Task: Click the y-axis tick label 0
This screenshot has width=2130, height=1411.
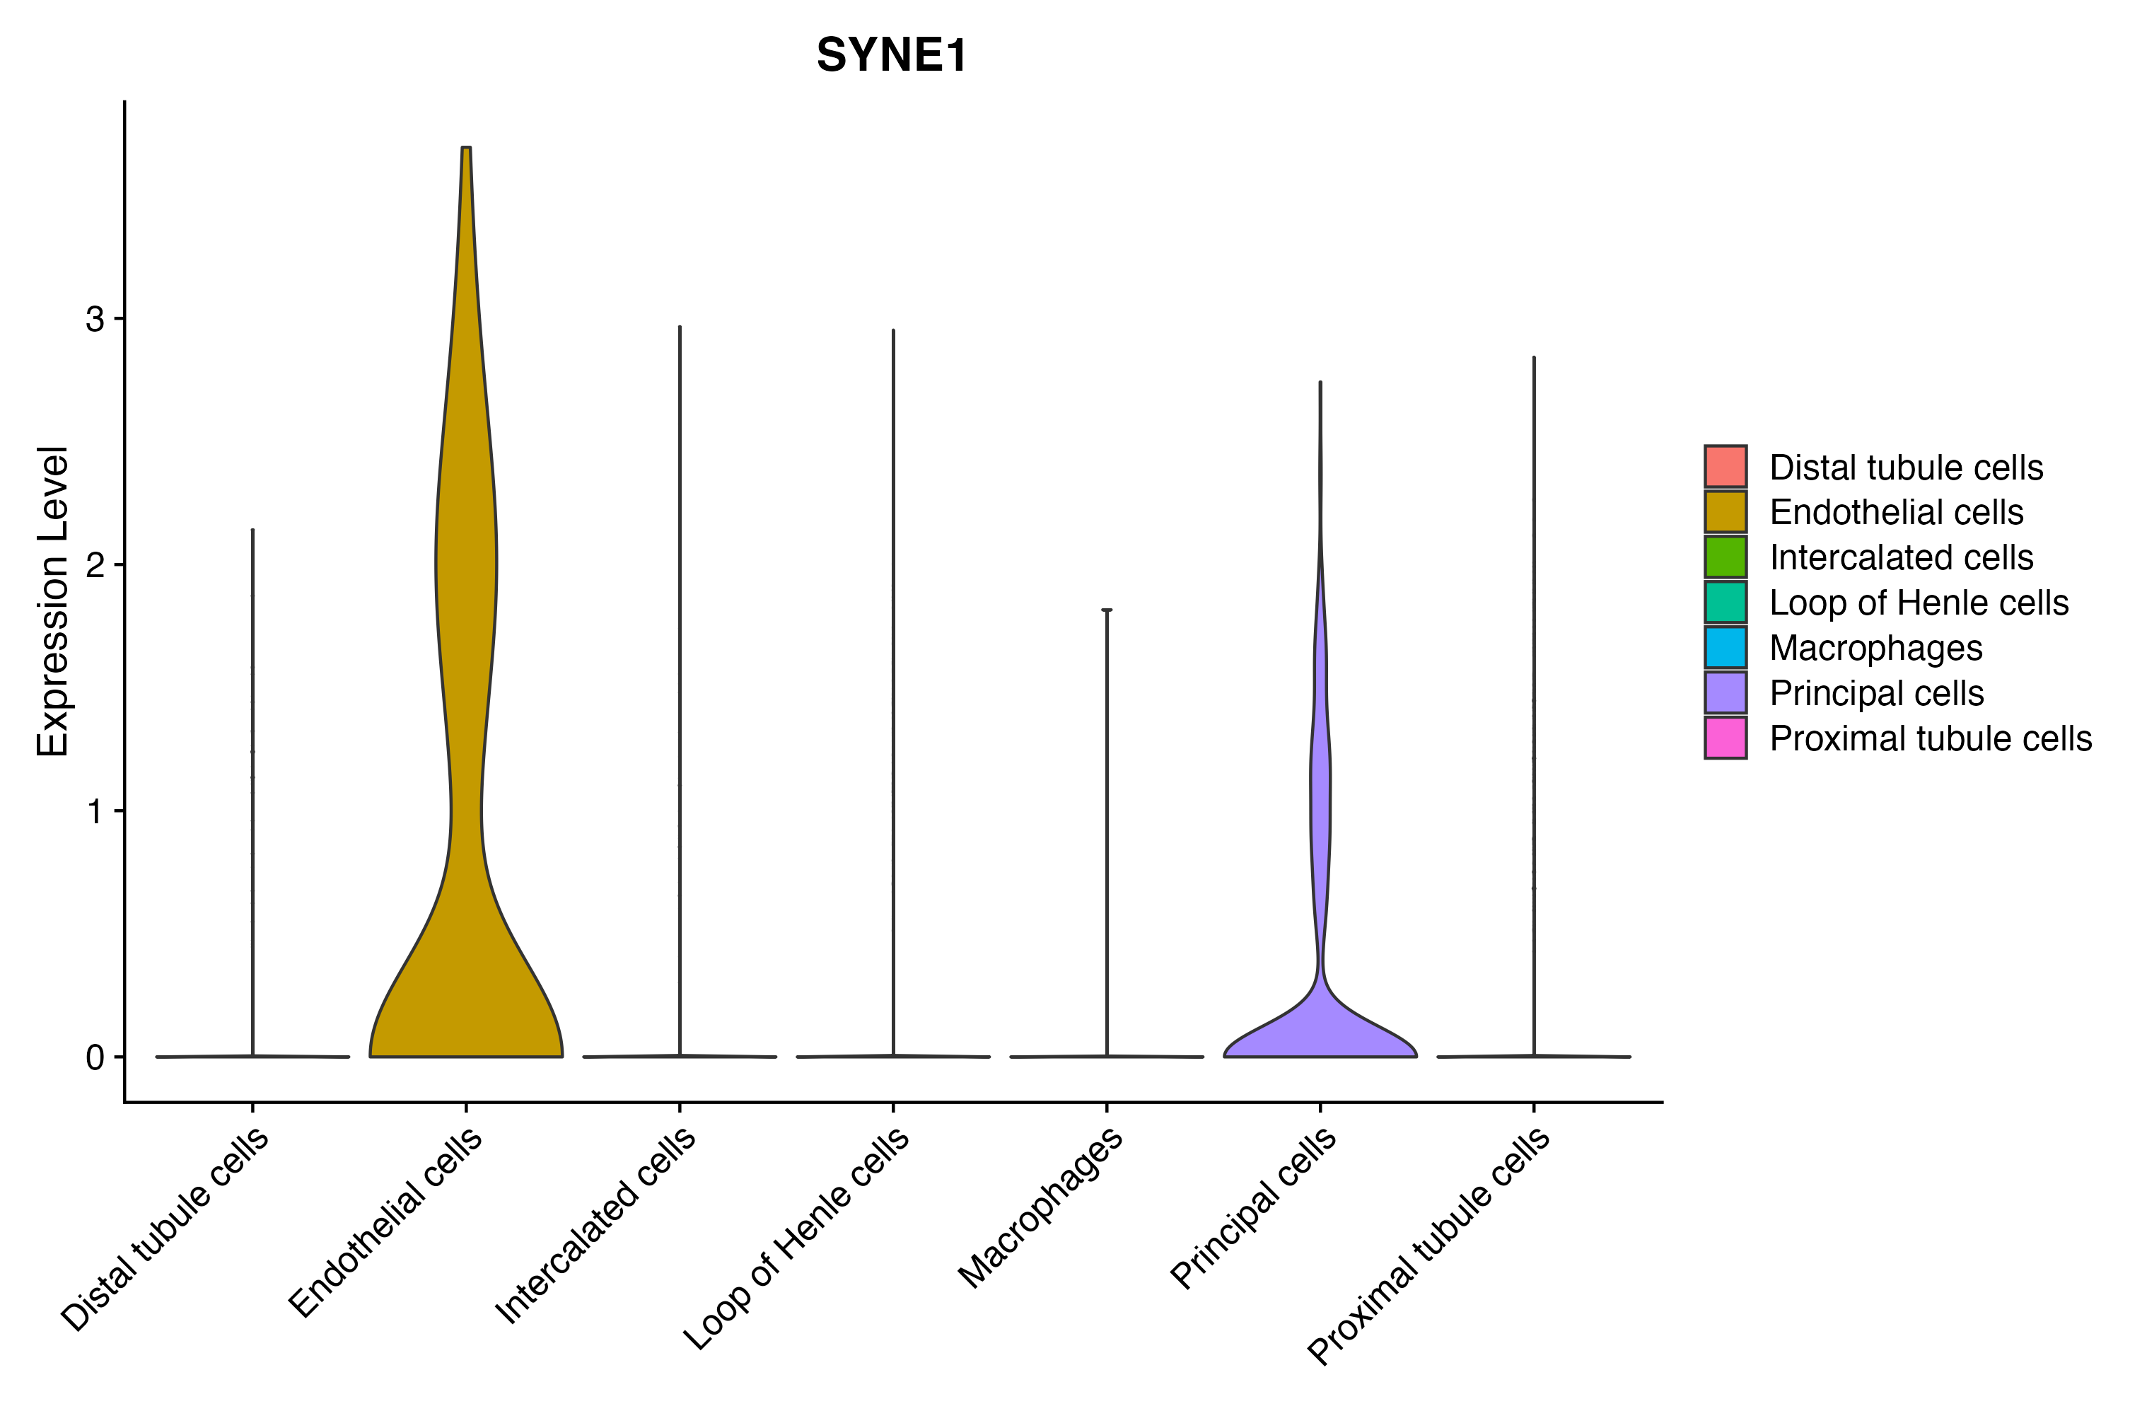Action: 95,1057
